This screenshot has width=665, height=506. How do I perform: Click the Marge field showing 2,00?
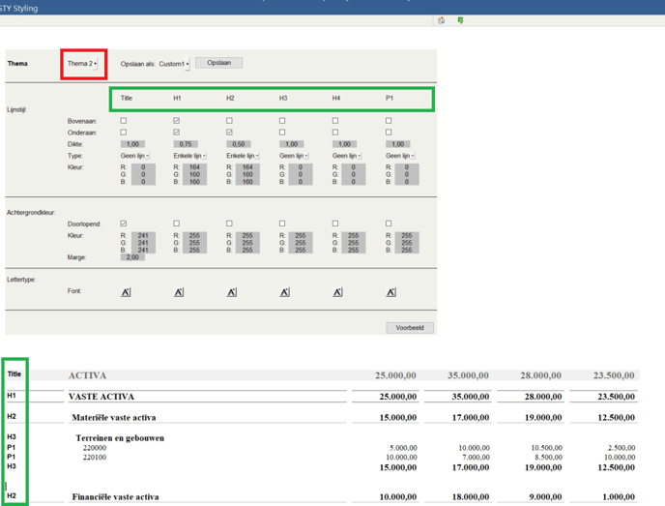(132, 257)
